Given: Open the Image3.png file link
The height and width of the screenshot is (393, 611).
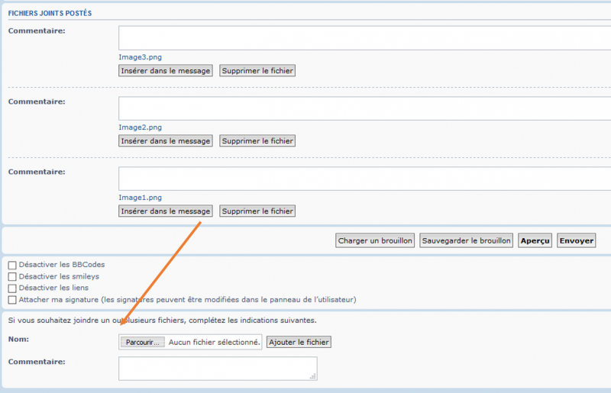Looking at the screenshot, I should (x=140, y=57).
